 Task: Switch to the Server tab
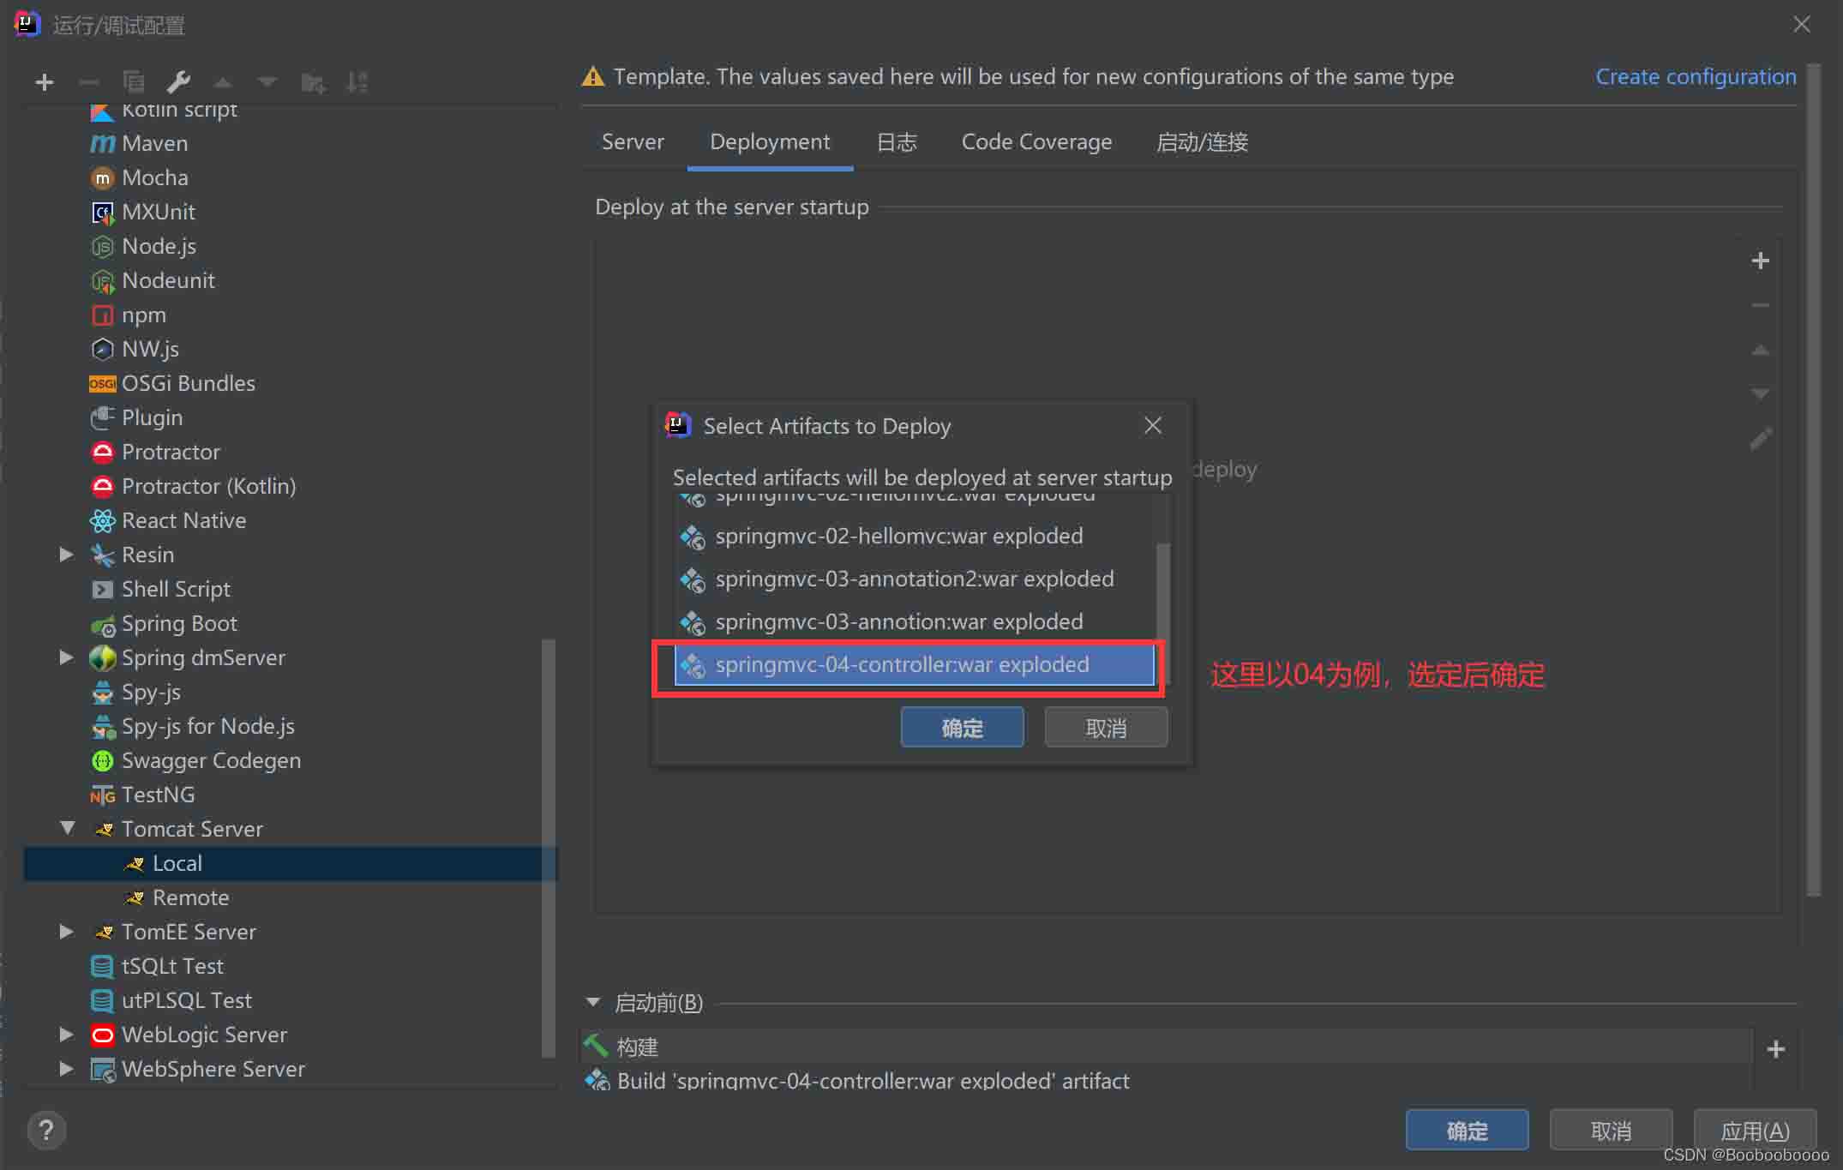(633, 142)
